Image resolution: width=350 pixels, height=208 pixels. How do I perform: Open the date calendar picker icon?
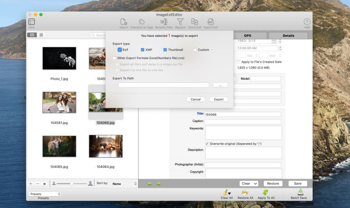274,41
